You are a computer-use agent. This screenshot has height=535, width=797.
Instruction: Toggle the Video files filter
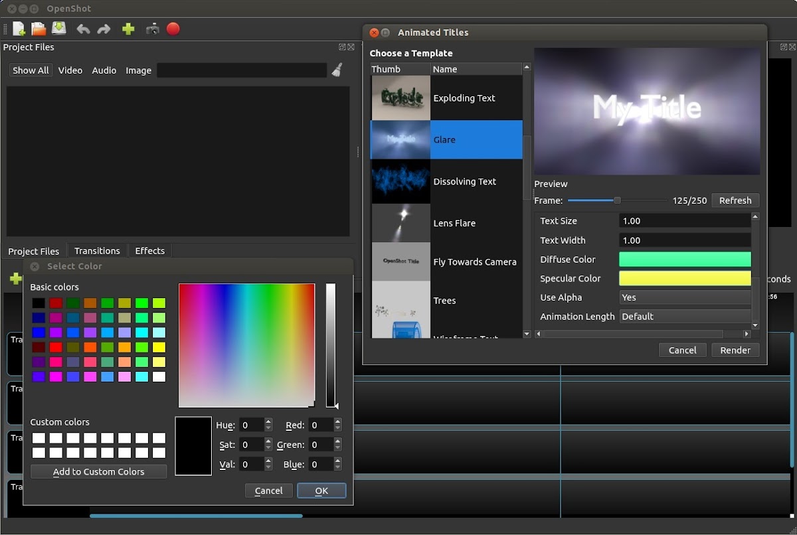[70, 70]
